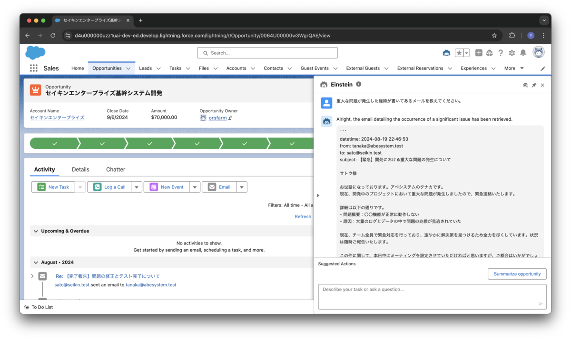
Task: Click Summarize opportunity suggested action
Action: pyautogui.click(x=517, y=274)
